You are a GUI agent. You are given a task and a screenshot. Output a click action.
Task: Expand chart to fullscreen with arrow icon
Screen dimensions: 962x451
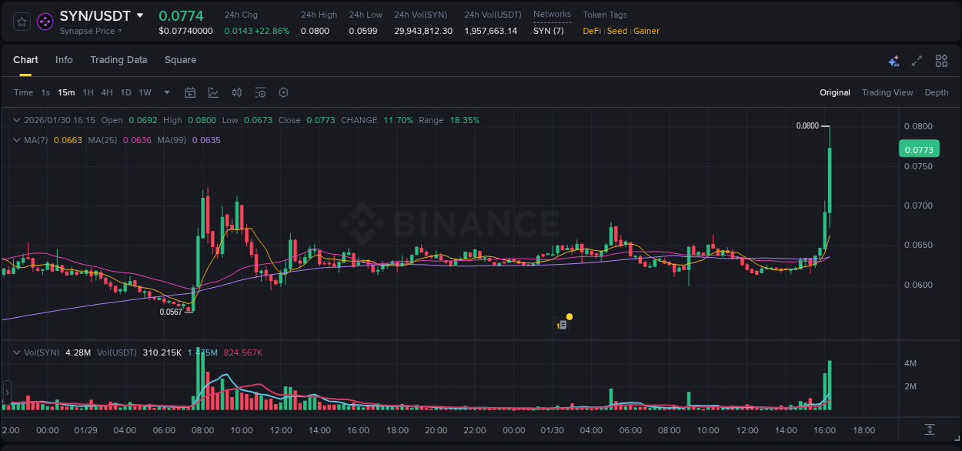pos(916,60)
